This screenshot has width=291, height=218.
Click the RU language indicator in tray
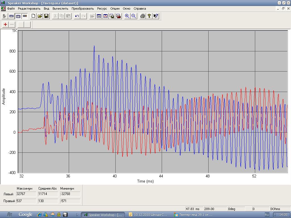tap(267, 215)
